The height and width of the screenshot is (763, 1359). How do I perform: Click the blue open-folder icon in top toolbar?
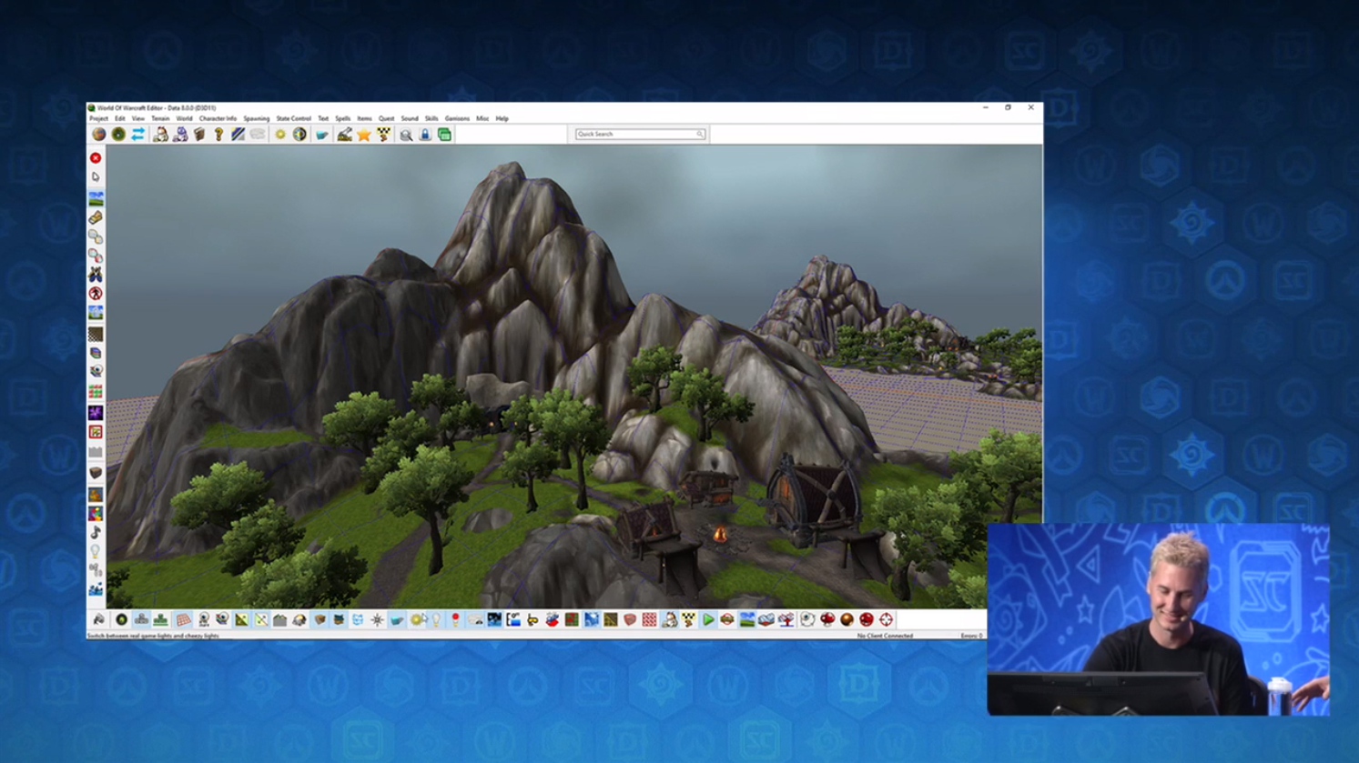pos(322,135)
